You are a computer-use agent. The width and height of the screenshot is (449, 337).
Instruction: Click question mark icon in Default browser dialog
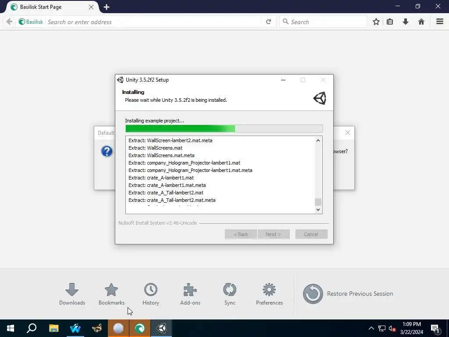(x=107, y=151)
